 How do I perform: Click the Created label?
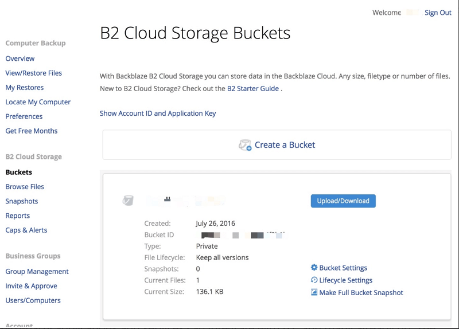157,224
